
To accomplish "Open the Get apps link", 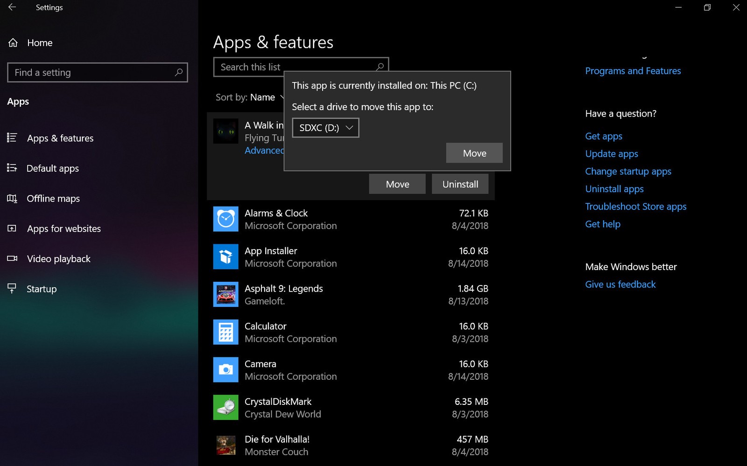I will click(604, 136).
